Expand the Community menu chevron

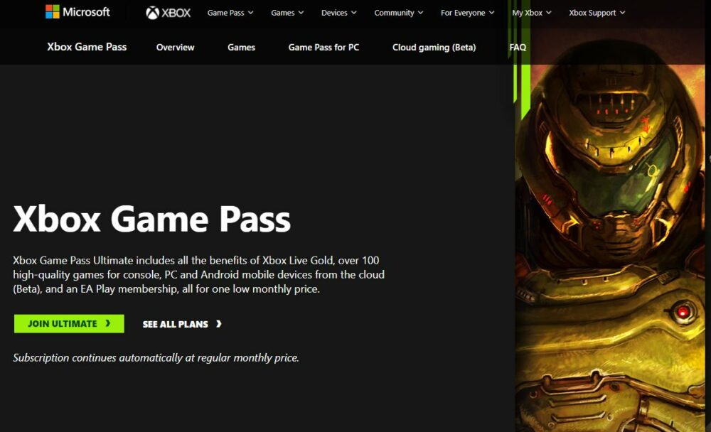420,13
